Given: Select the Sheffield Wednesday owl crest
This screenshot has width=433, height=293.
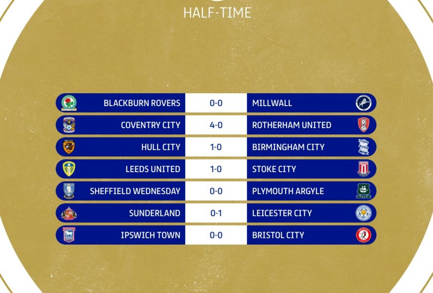Looking at the screenshot, I should tap(69, 191).
